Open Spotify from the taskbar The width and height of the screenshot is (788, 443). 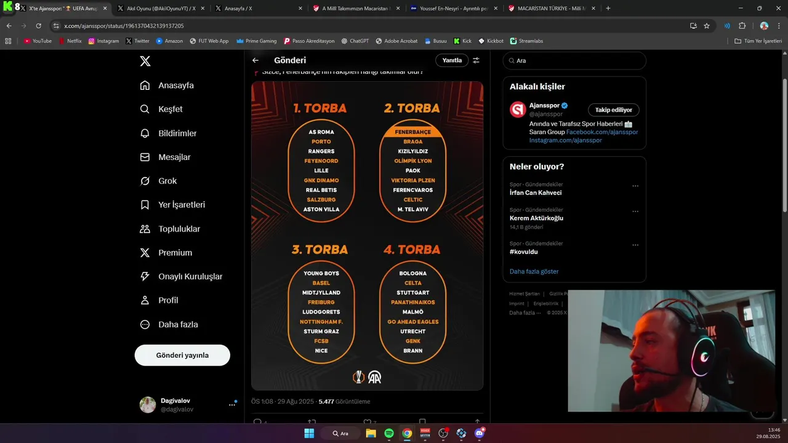389,433
